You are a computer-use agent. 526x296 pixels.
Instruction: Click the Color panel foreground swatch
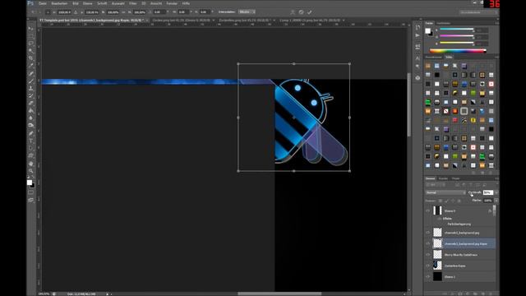tap(427, 31)
